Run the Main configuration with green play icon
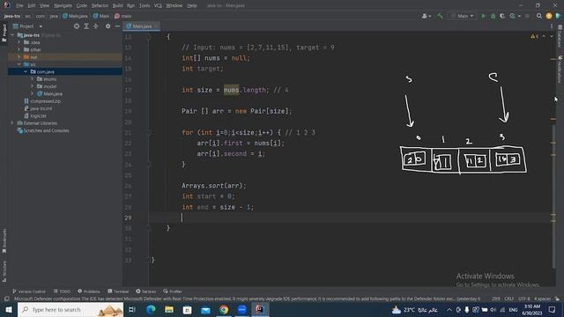The image size is (564, 317). pos(484,16)
